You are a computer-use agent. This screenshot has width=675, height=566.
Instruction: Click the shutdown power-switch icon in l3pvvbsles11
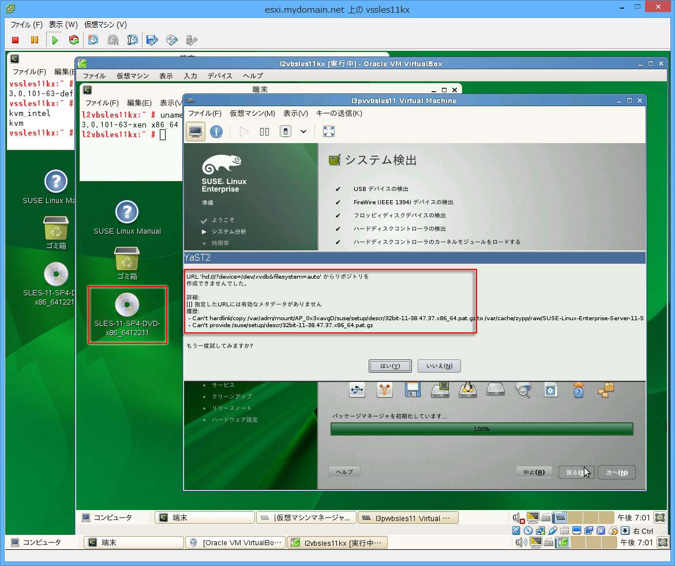[286, 132]
